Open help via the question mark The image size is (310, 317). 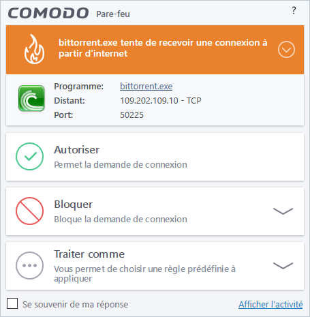[294, 10]
